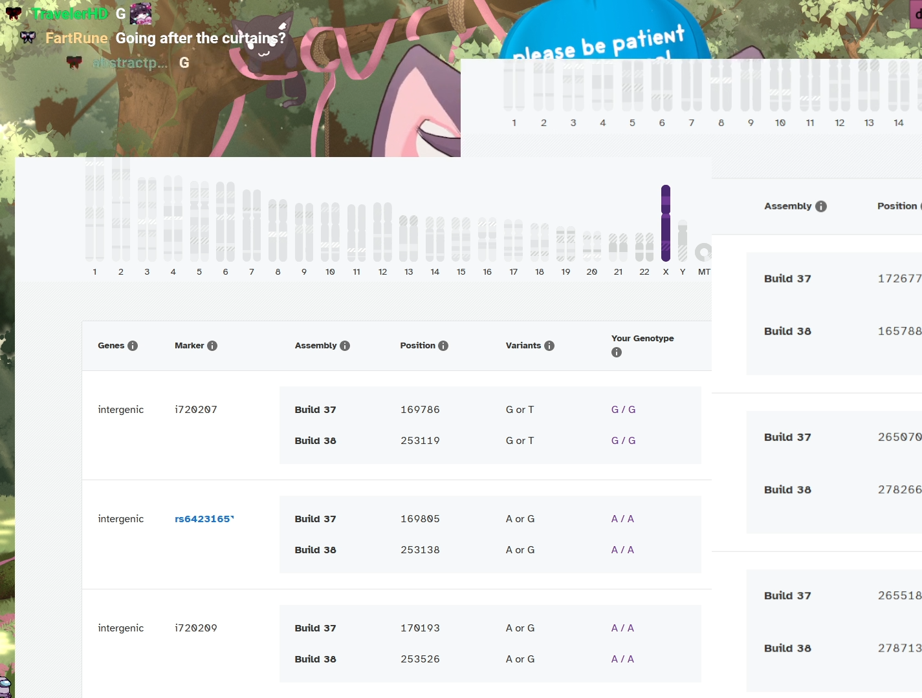The height and width of the screenshot is (698, 922).
Task: Select chromosome 18 in the ideogram
Action: pyautogui.click(x=540, y=242)
